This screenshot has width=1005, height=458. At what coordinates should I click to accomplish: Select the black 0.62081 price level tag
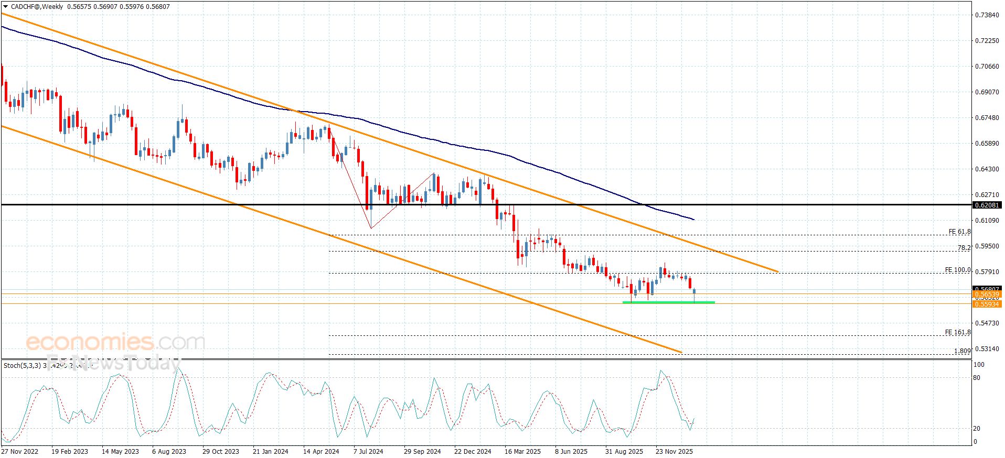[x=987, y=205]
